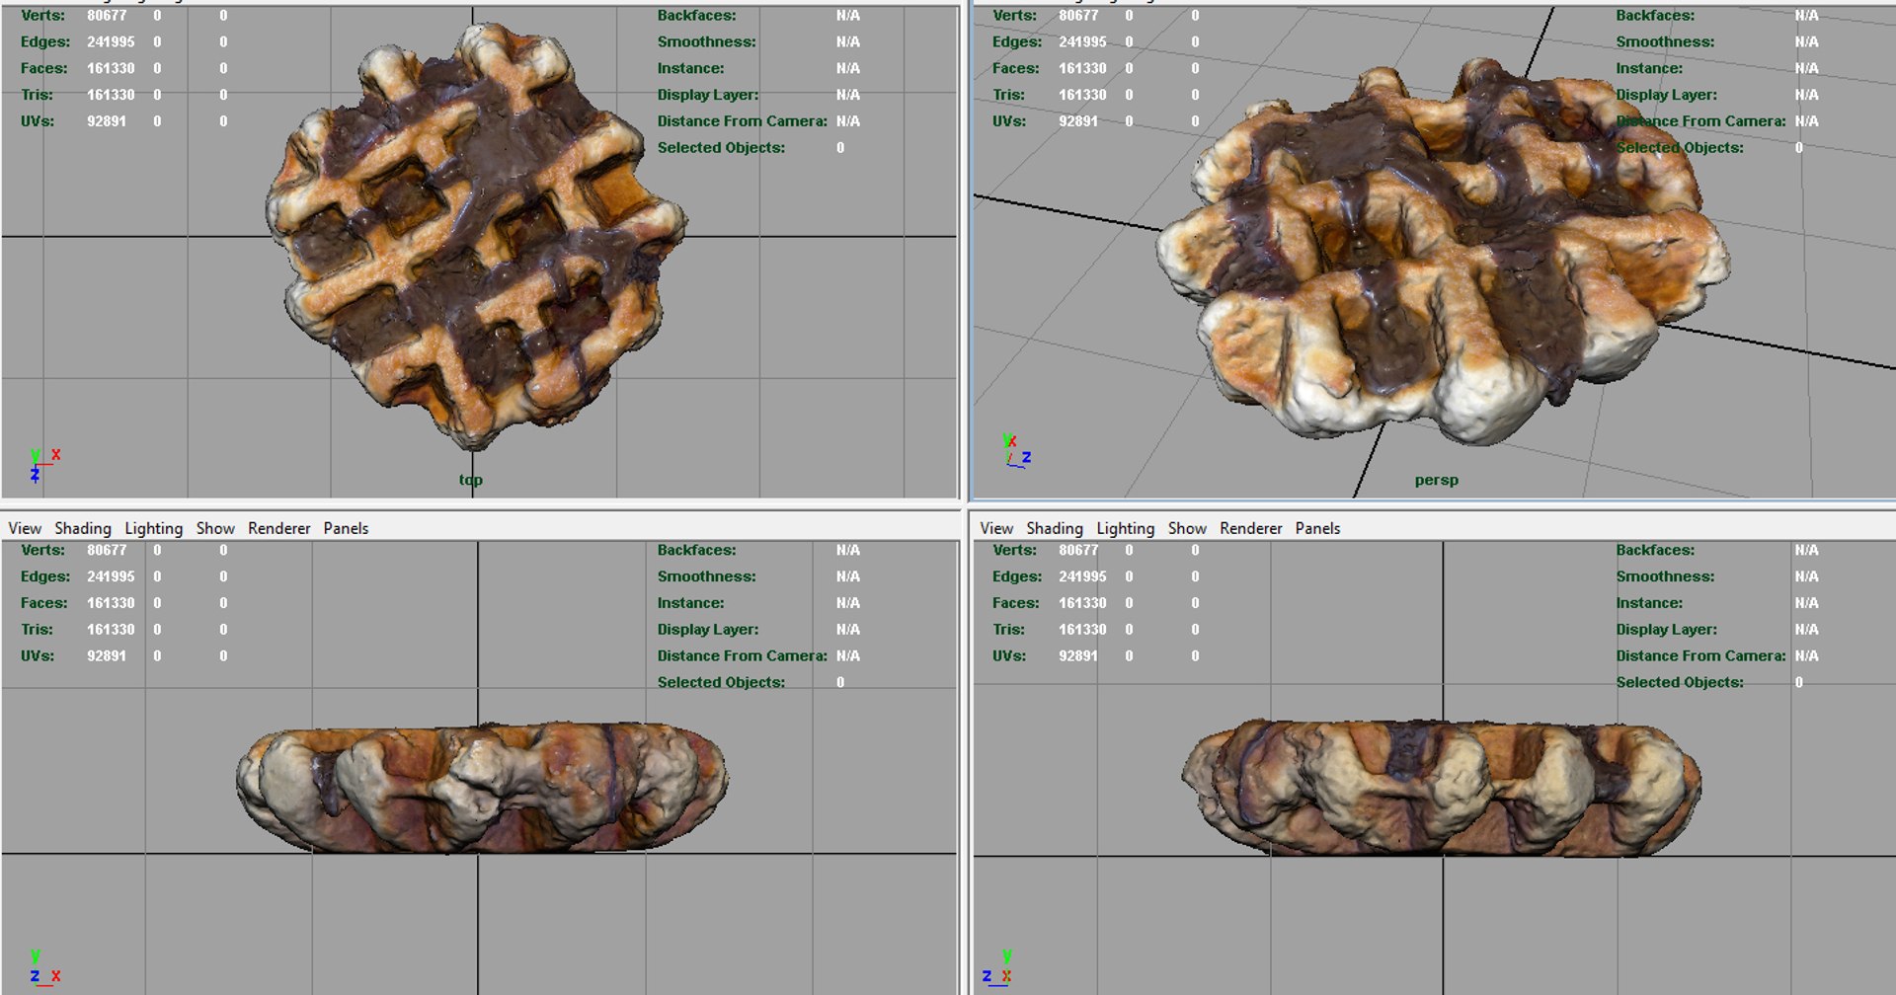The height and width of the screenshot is (995, 1896).
Task: Select the waffle side profile in the lower-right panel
Action: [x=1441, y=788]
